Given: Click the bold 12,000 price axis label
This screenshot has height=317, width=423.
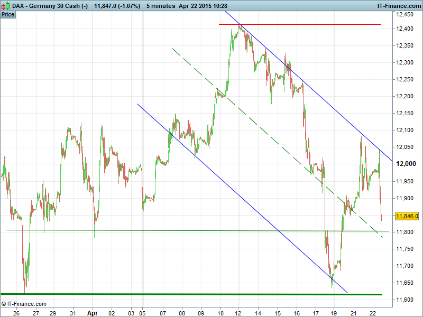Looking at the screenshot, I should [x=406, y=164].
